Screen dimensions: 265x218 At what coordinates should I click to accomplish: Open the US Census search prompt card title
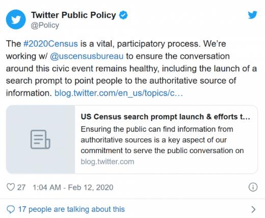click(165, 117)
